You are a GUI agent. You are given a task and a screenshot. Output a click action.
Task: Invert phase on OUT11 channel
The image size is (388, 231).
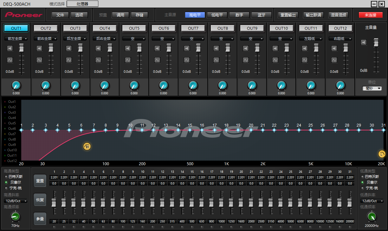pos(305,60)
